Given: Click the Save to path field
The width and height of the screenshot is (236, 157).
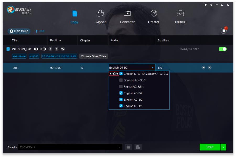Looking at the screenshot, I should 70,147.
